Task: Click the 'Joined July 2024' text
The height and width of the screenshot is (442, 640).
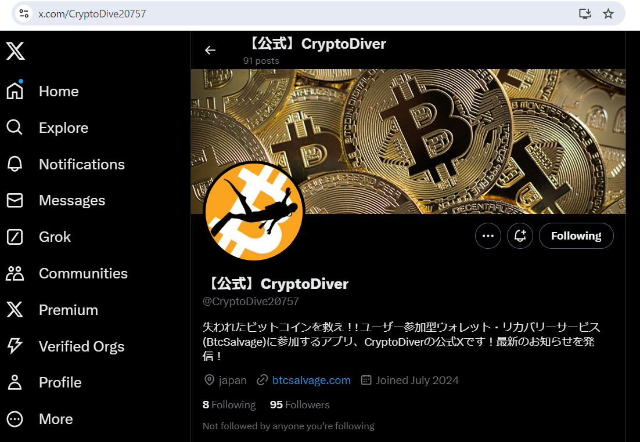Action: [417, 380]
